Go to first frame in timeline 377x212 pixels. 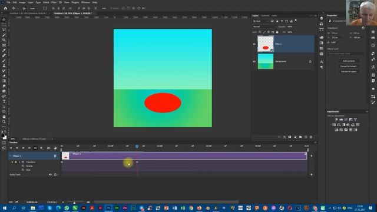pyautogui.click(x=11, y=148)
